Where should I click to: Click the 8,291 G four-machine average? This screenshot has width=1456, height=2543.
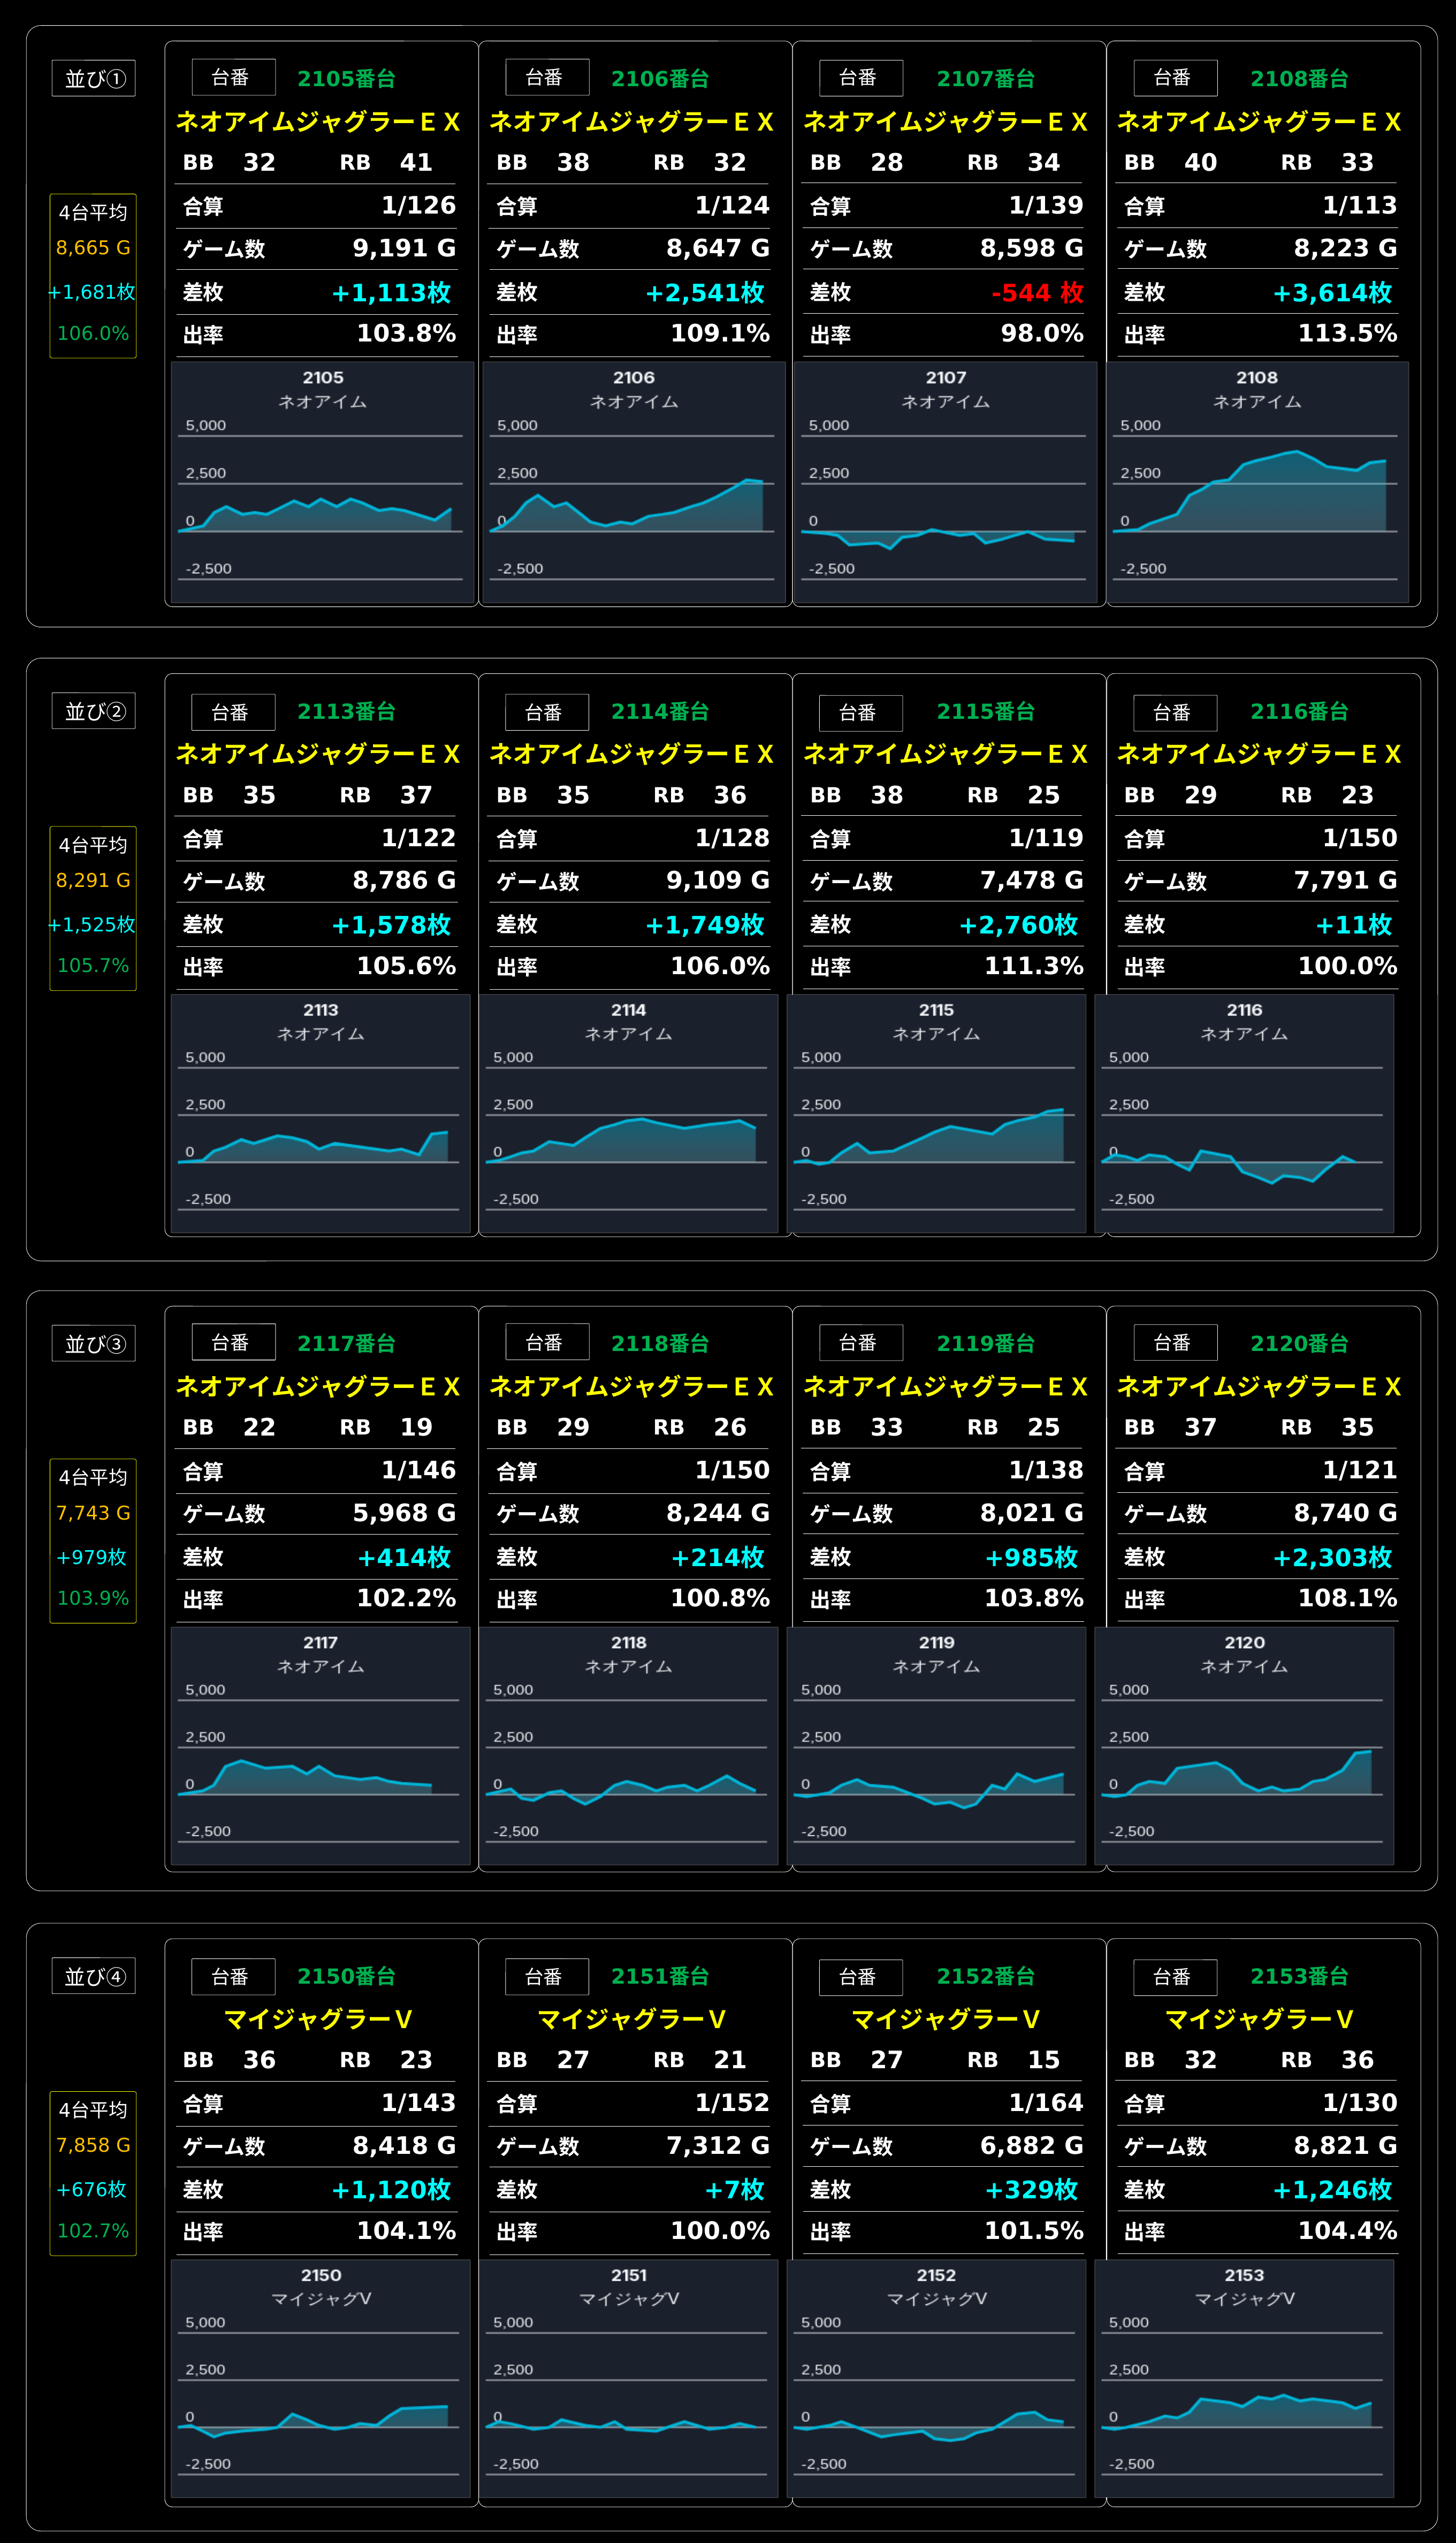93,881
